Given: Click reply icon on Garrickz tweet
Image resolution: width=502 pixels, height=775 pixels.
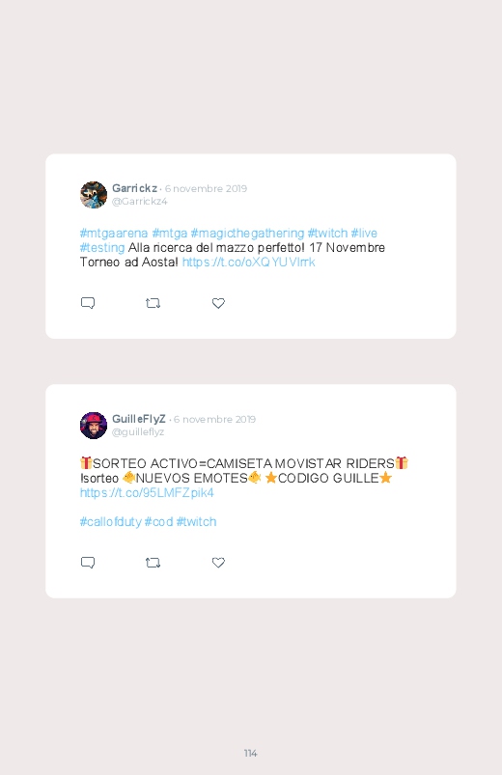Looking at the screenshot, I should point(88,303).
